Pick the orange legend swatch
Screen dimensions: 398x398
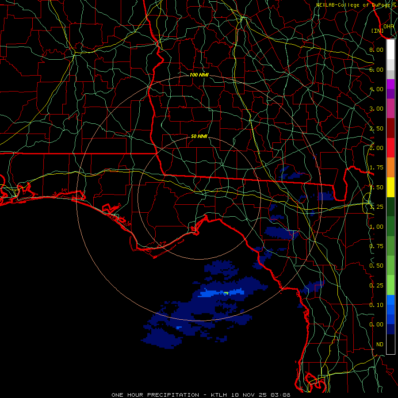390,168
